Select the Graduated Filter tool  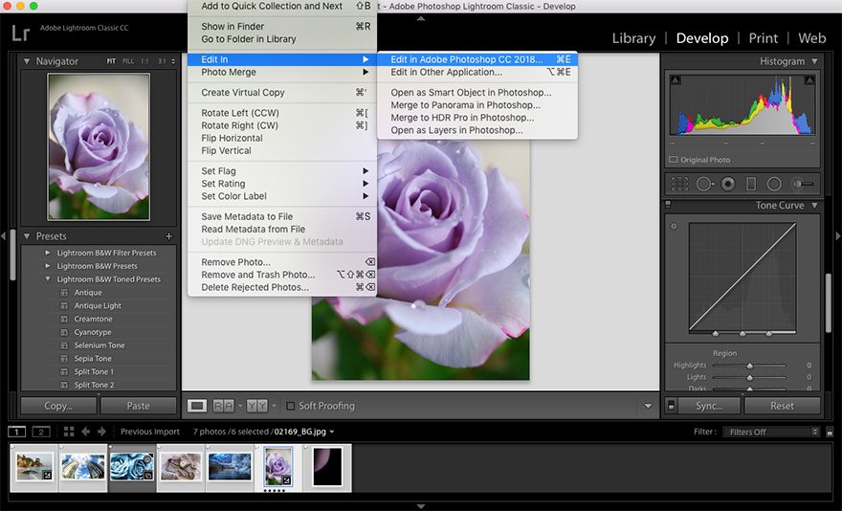[x=751, y=184]
